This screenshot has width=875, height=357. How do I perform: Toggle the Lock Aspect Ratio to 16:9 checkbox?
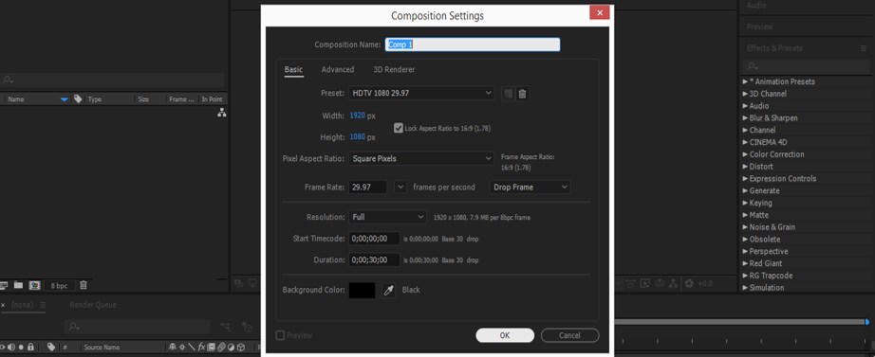pyautogui.click(x=398, y=128)
